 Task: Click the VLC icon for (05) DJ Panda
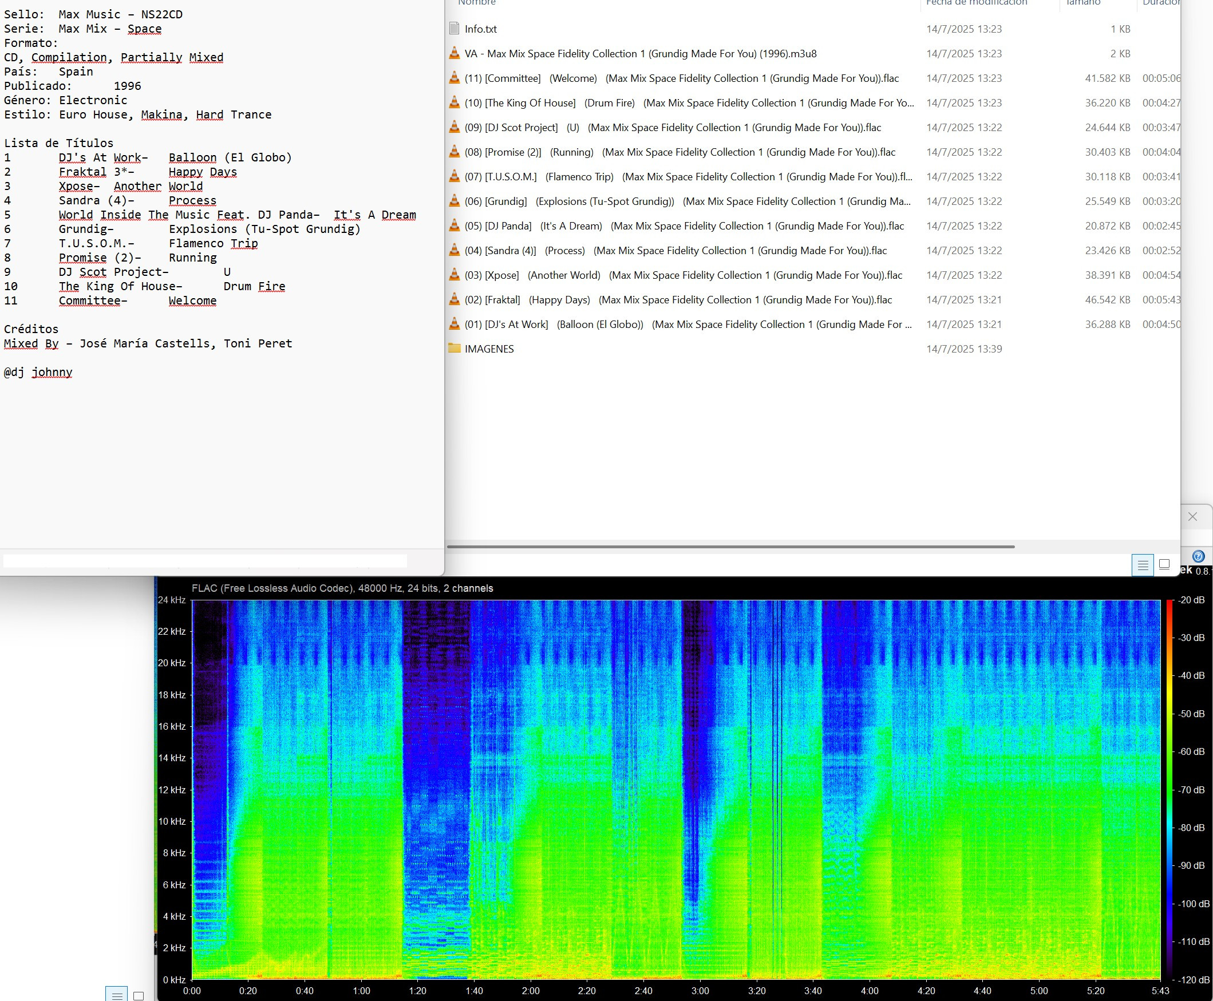click(x=455, y=226)
